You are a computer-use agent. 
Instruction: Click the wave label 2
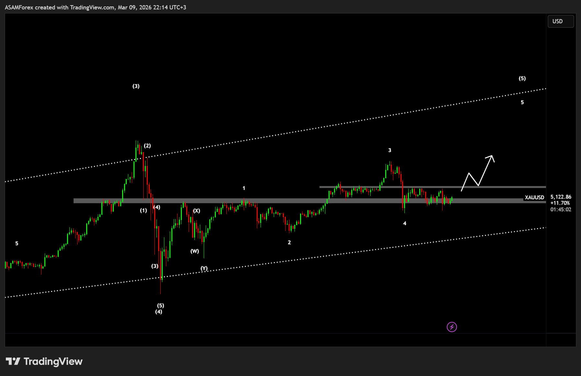pyautogui.click(x=289, y=242)
